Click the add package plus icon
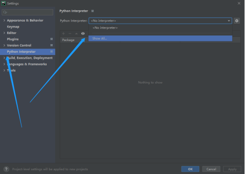Screen dimensions: 245x174 [63, 34]
